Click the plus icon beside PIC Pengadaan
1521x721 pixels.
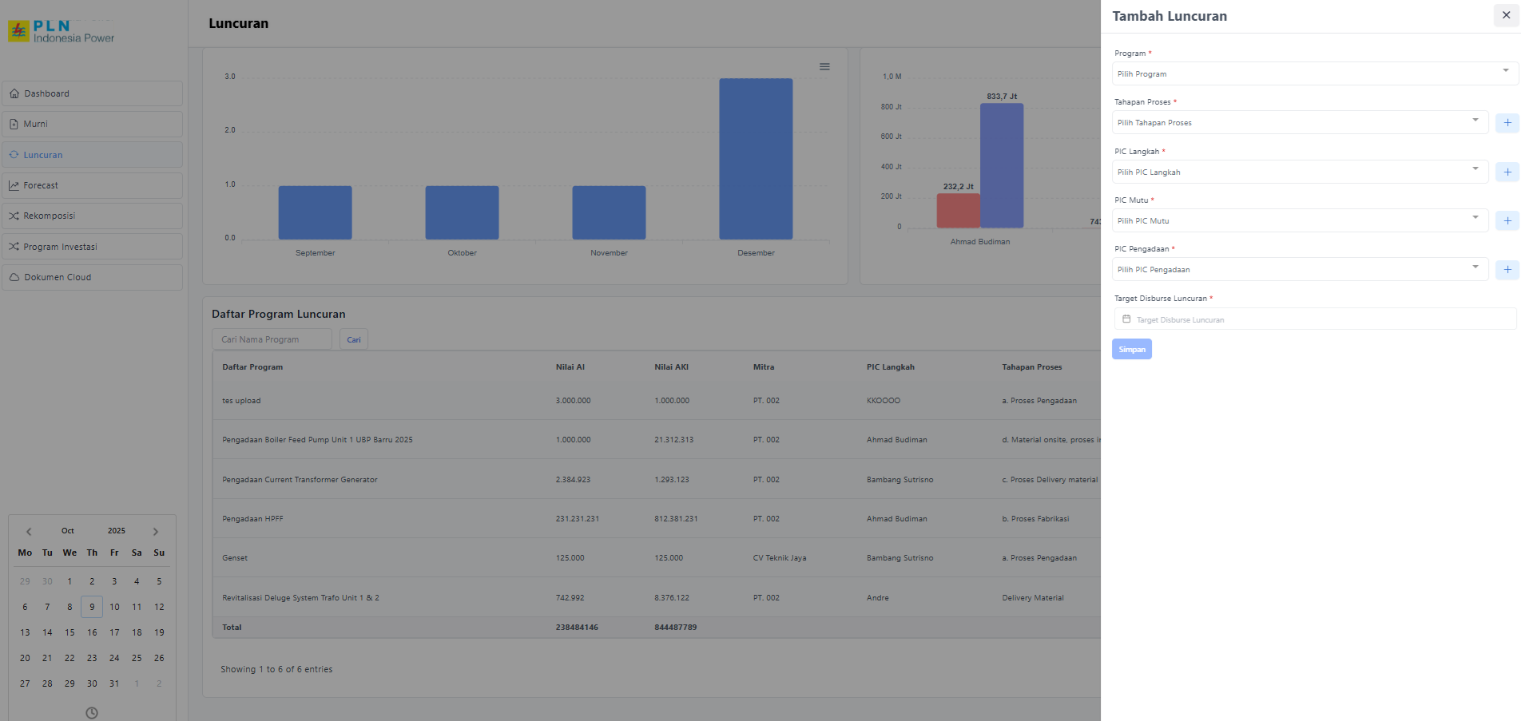click(1507, 270)
